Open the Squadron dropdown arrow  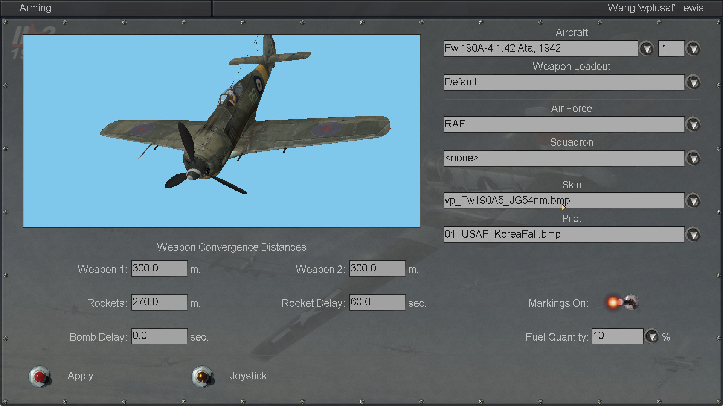pos(693,158)
